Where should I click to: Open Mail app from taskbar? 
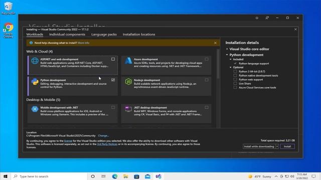pos(147,176)
